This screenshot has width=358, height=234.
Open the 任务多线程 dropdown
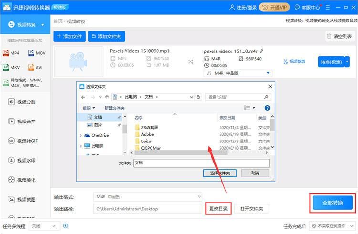click(44, 226)
